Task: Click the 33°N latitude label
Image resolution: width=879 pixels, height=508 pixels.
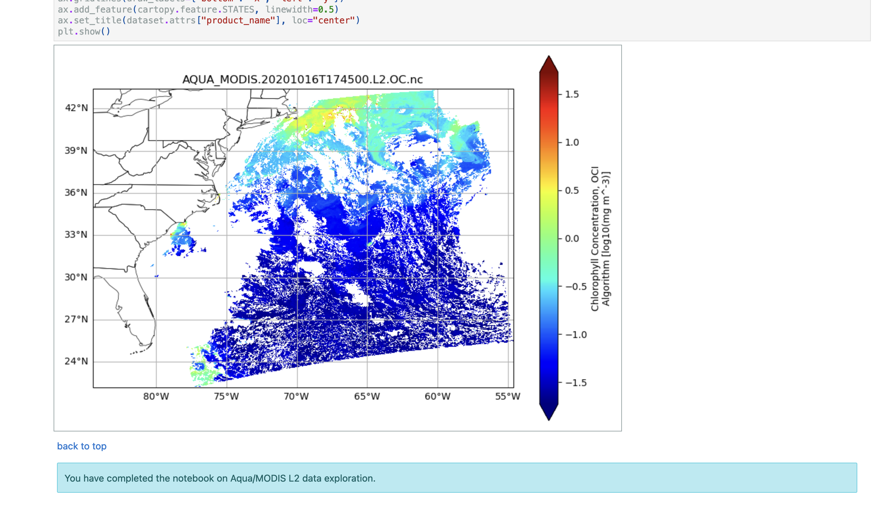Action: (76, 235)
